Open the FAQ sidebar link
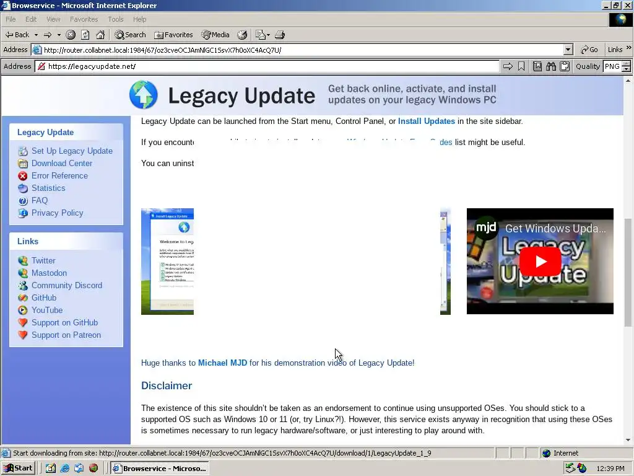Image resolution: width=634 pixels, height=476 pixels. coord(40,200)
